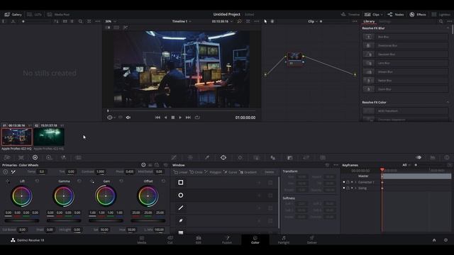Pick black point next to Lift

pyautogui.click(x=7, y=181)
